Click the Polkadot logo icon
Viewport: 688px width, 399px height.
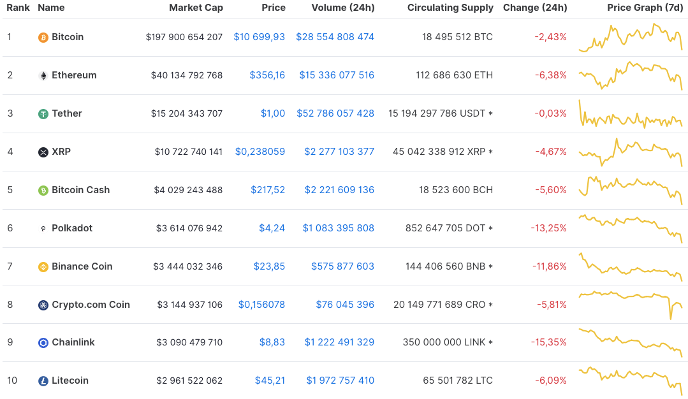42,228
